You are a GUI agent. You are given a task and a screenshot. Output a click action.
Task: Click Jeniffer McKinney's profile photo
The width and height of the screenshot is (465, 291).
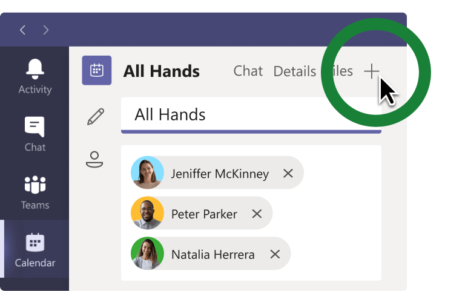(147, 174)
